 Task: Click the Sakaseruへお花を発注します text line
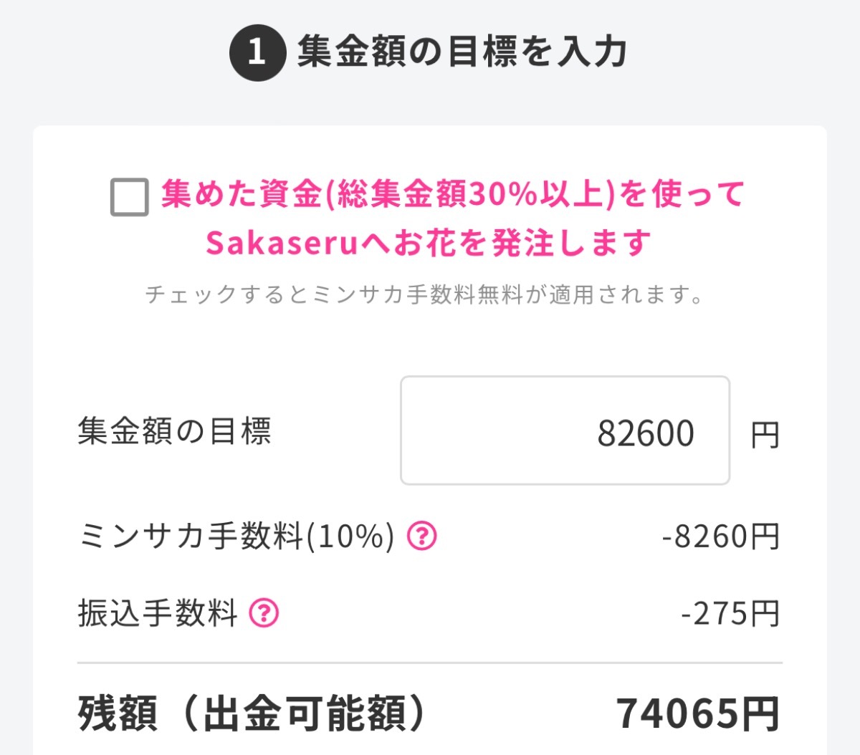(x=429, y=244)
